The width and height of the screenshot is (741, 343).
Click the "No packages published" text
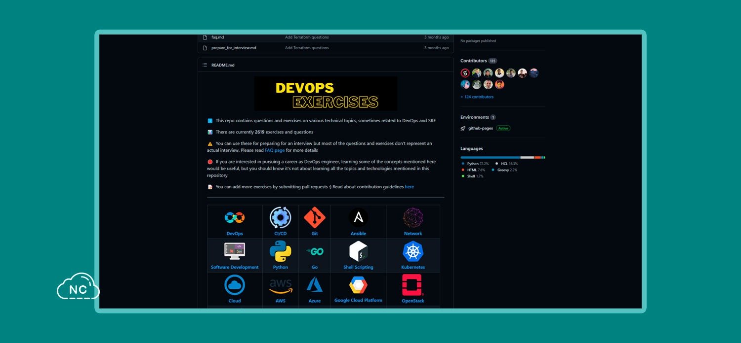click(478, 41)
